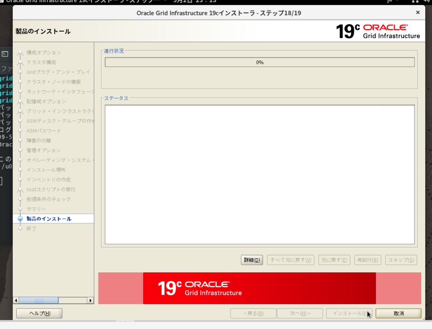Viewport: 432px width, 329px height.
Task: Select the インストール場所 step
Action: click(x=46, y=170)
